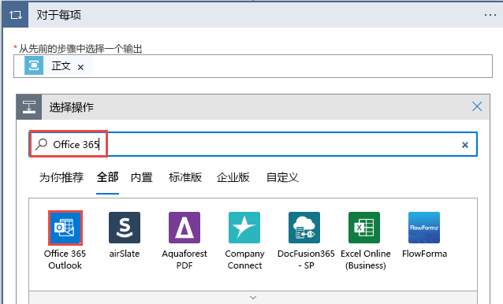Click the 从先前的步骤中选择一个输出 label
This screenshot has height=304, width=503.
point(80,49)
